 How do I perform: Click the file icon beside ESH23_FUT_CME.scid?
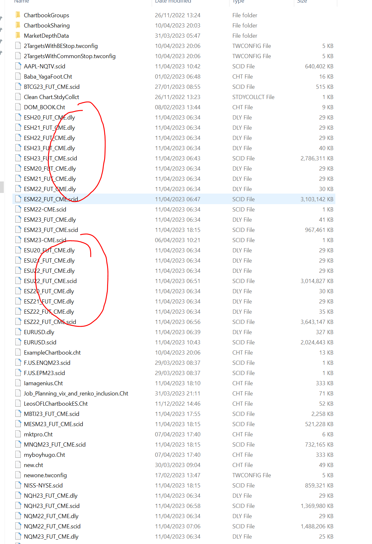pos(18,158)
